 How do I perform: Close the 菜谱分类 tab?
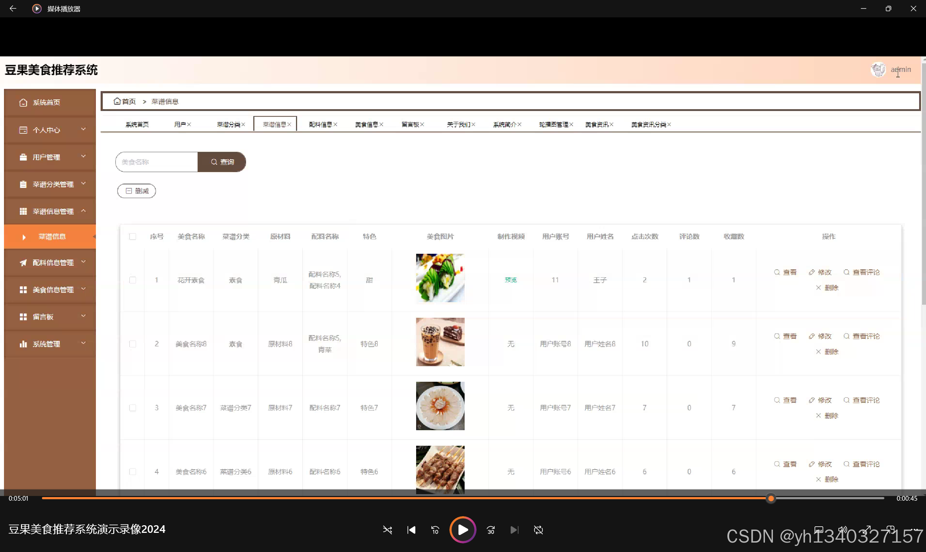(243, 124)
